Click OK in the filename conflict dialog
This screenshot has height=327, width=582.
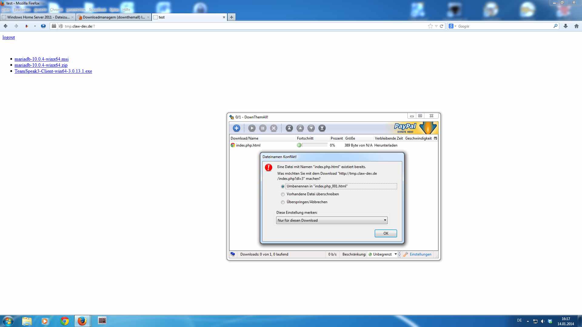click(386, 233)
